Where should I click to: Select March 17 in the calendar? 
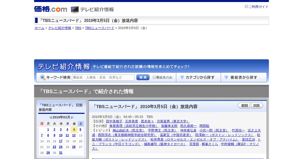(61, 141)
